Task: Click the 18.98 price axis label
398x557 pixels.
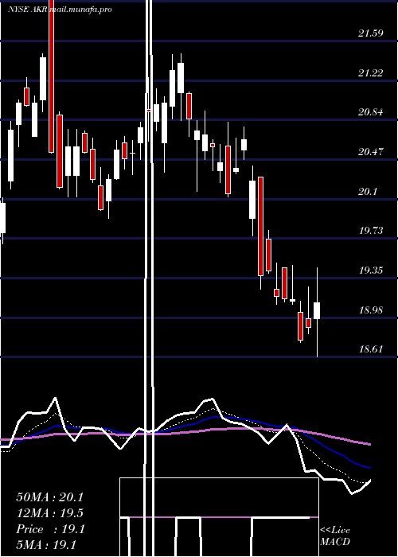Action: click(371, 310)
